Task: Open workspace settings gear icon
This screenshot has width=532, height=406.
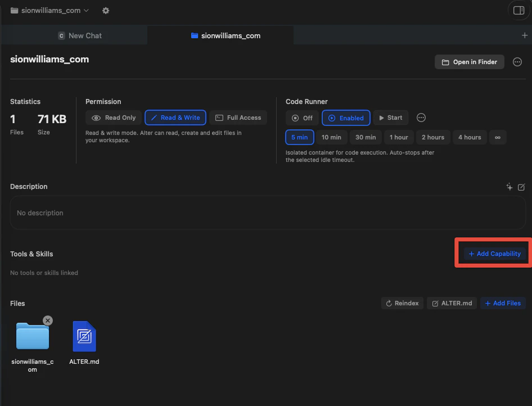Action: [x=106, y=11]
